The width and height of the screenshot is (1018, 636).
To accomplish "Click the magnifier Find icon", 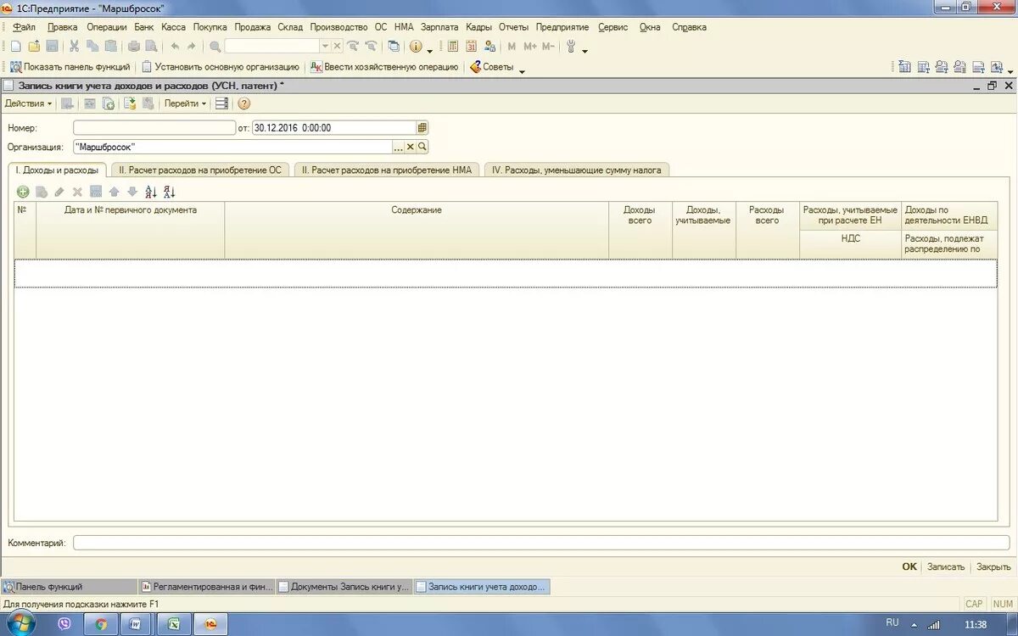I will tap(215, 47).
